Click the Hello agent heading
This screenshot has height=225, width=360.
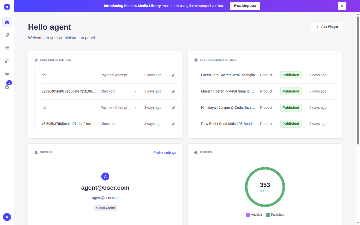(x=49, y=27)
